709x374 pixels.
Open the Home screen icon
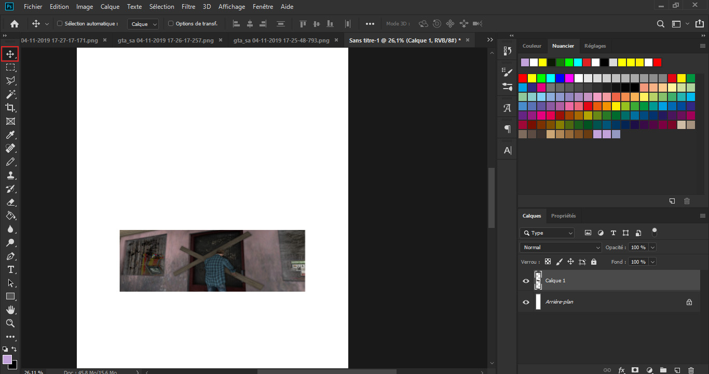pyautogui.click(x=15, y=24)
